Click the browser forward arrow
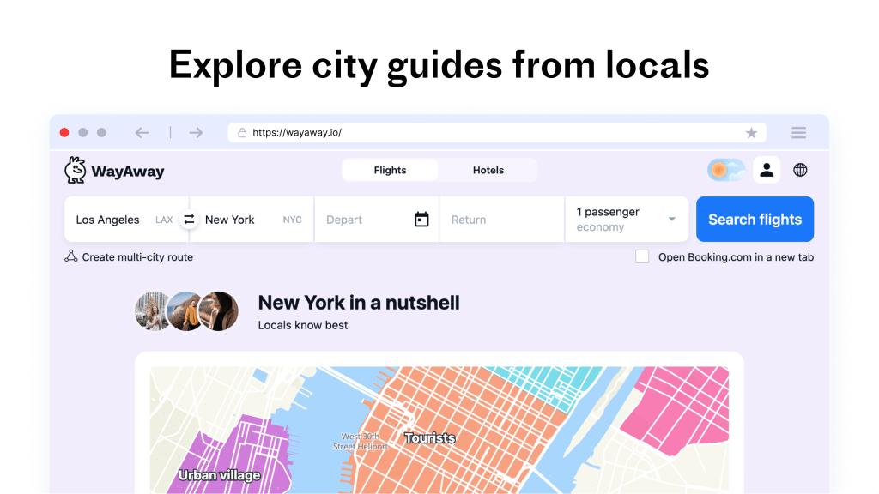The width and height of the screenshot is (879, 494). [x=196, y=133]
